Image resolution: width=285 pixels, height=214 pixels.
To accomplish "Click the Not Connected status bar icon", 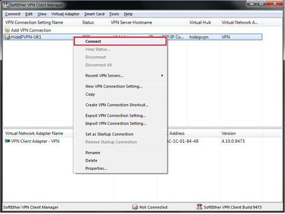I will point(135,207).
